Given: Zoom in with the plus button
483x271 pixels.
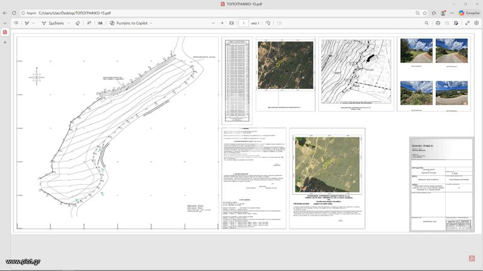Looking at the screenshot, I should [x=222, y=23].
